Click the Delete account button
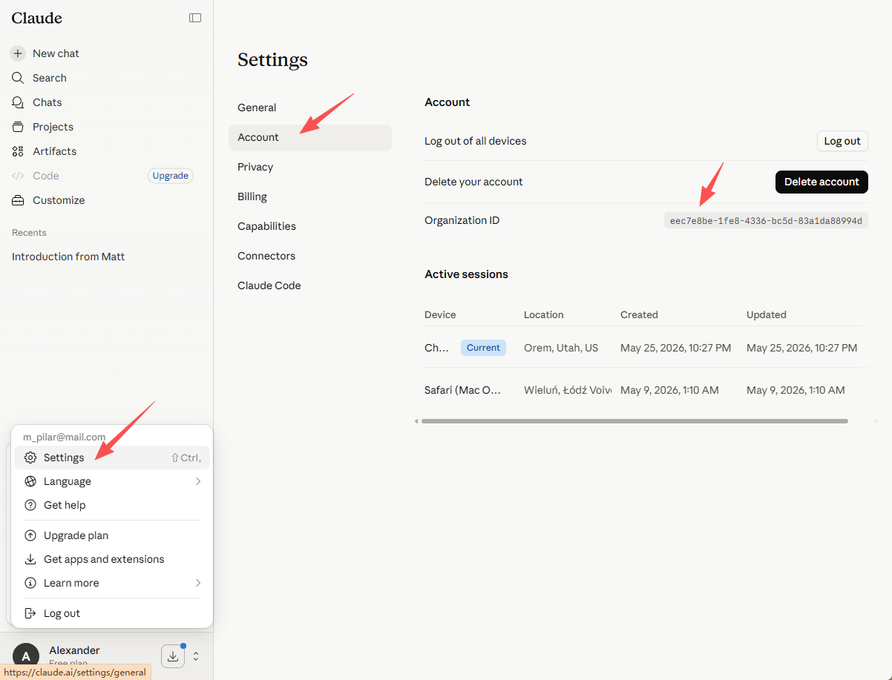 pyautogui.click(x=822, y=182)
